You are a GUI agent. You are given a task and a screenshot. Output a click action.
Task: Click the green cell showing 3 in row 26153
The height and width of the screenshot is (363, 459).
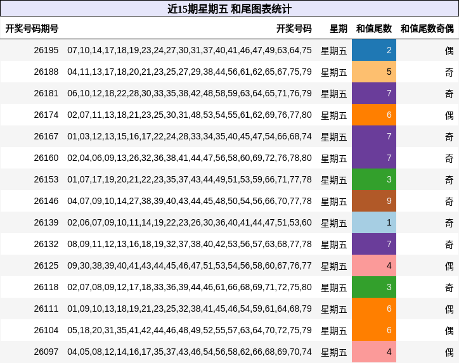374,179
